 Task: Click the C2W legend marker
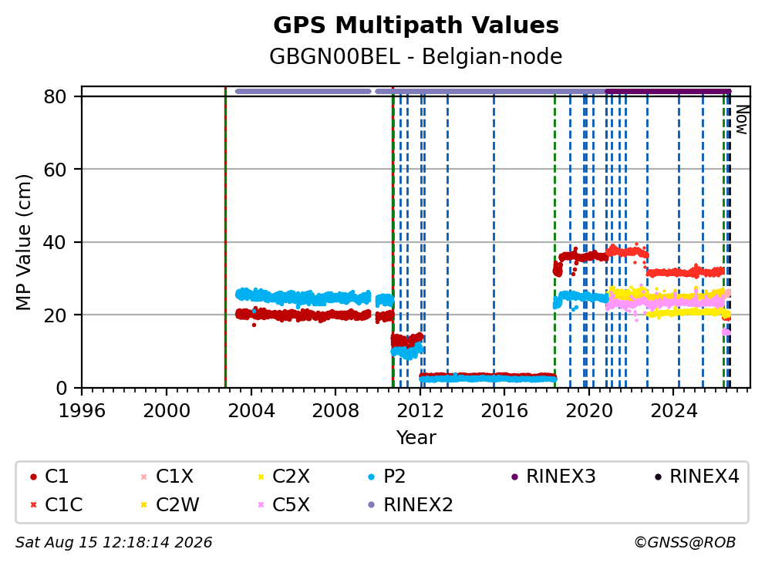(x=144, y=505)
